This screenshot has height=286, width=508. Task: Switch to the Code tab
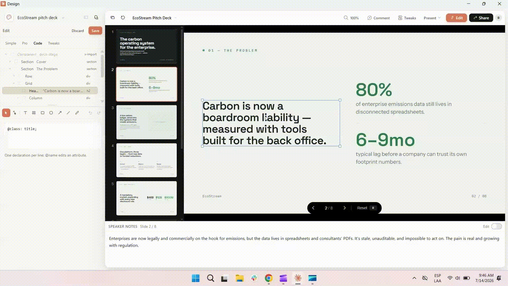(38, 43)
